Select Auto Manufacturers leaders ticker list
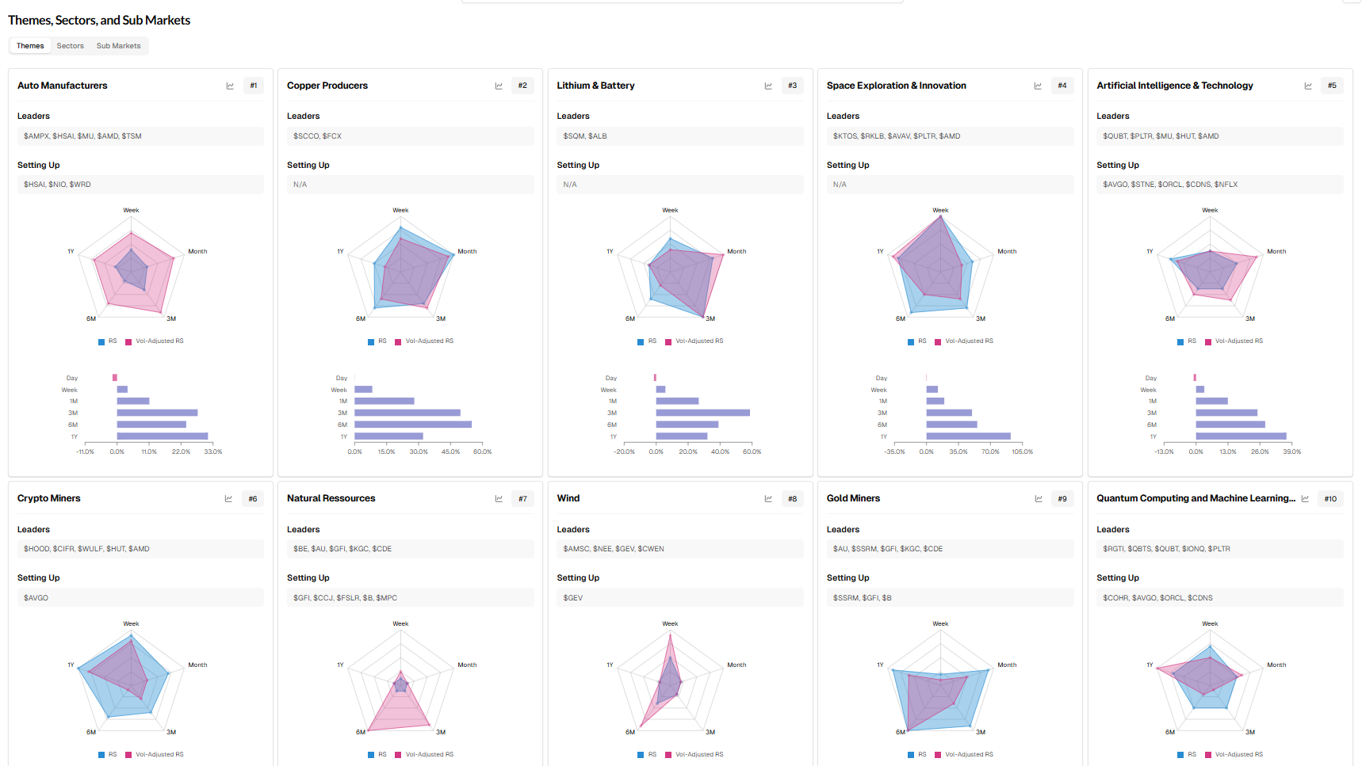 pyautogui.click(x=140, y=136)
